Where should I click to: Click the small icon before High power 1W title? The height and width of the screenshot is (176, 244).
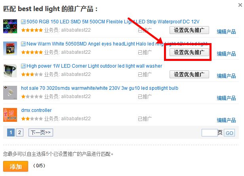[23, 66]
